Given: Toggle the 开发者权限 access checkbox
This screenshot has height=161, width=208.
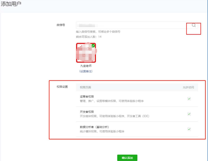Looking at the screenshot, I should pos(189,114).
